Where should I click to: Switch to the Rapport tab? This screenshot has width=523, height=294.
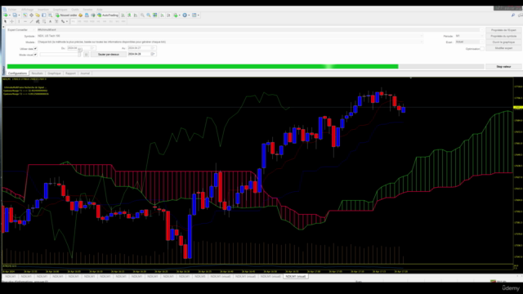pos(70,73)
